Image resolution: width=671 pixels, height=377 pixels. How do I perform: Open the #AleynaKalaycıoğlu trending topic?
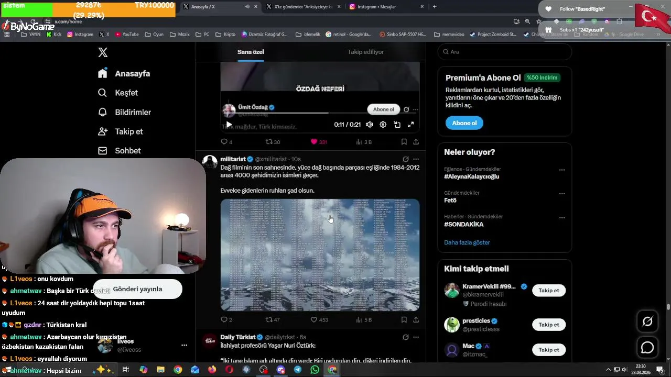(471, 176)
